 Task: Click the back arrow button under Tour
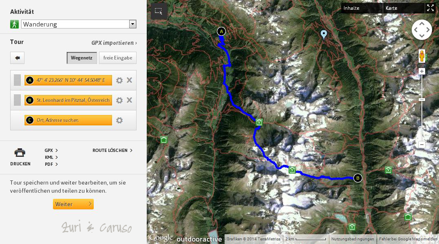click(18, 58)
